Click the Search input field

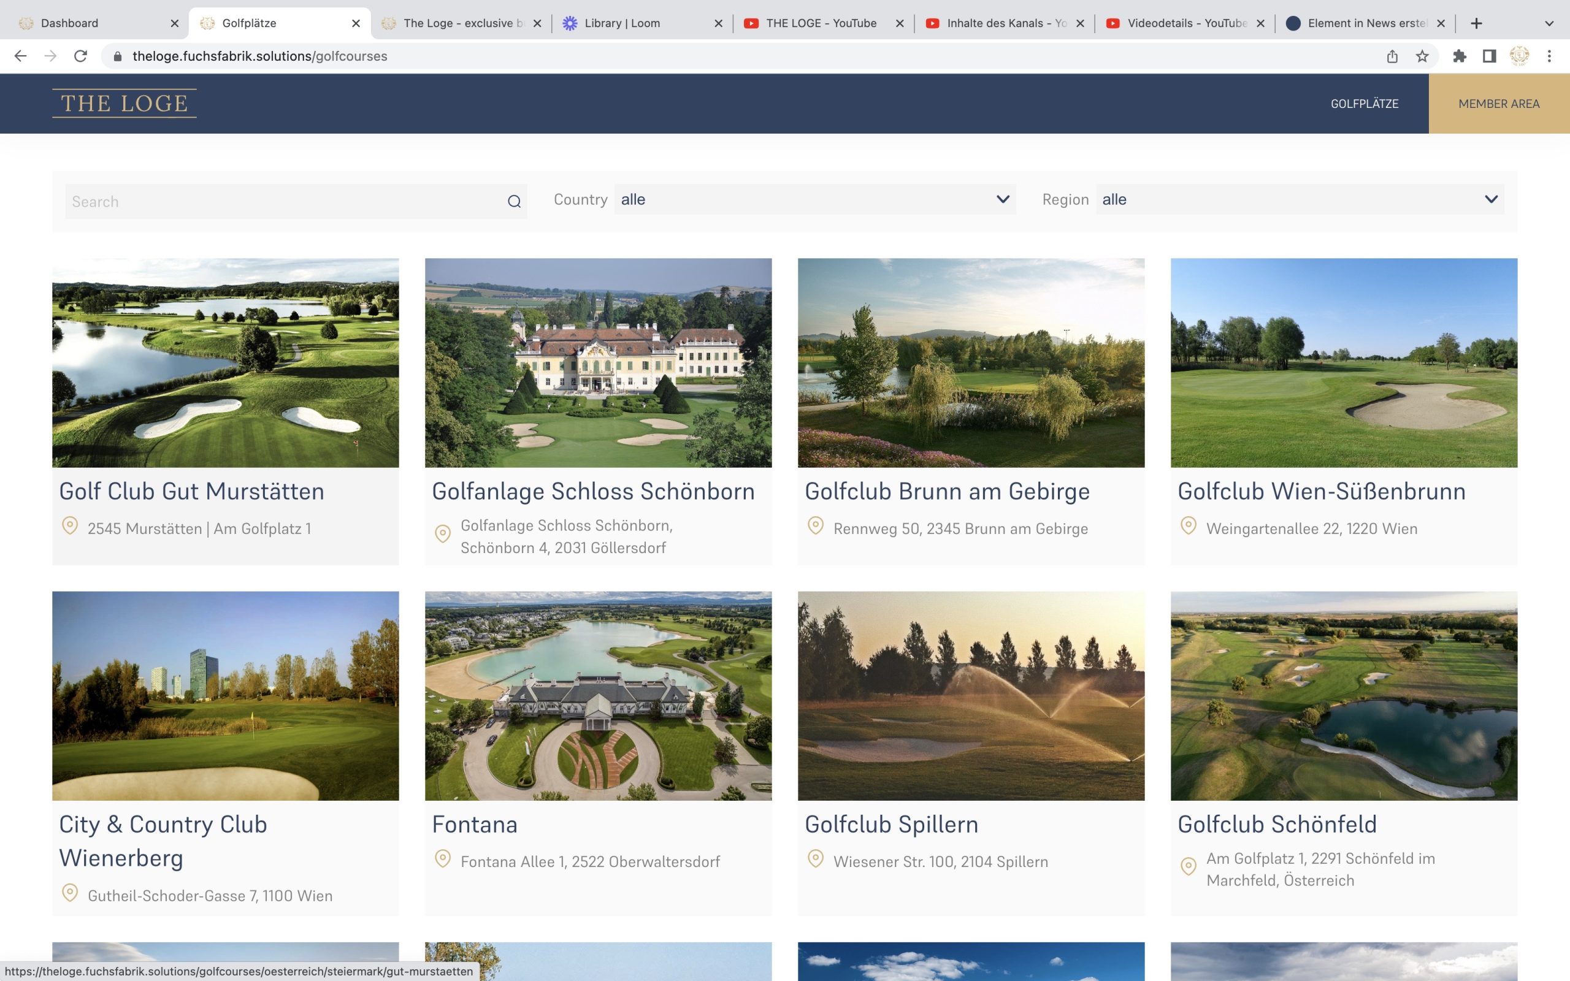coord(285,202)
